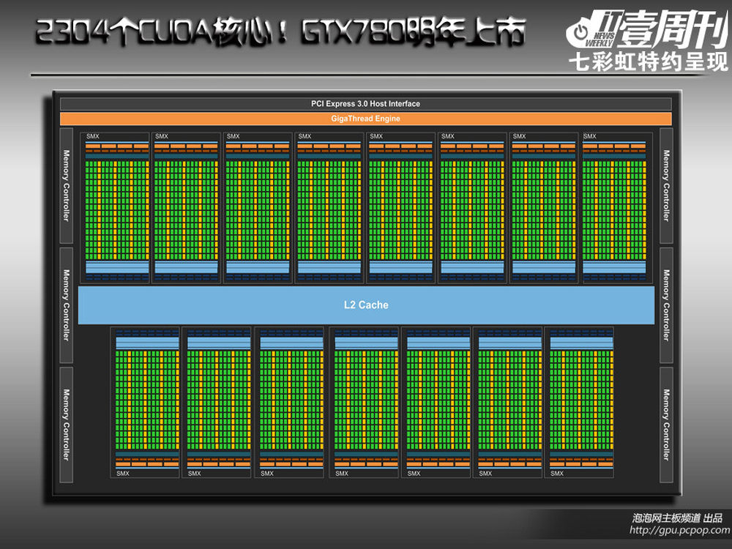Click the third SMX label in the top row
Screen dimensions: 732x549
click(233, 136)
